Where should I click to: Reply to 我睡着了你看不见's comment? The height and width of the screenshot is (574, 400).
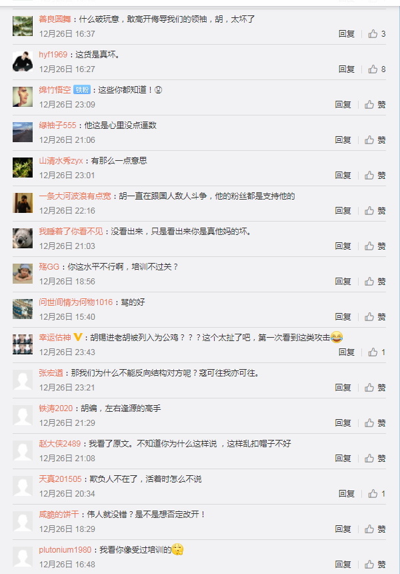[343, 246]
